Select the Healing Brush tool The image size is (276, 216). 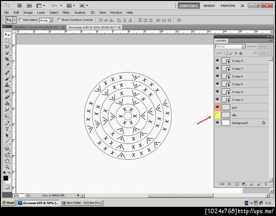click(7, 73)
